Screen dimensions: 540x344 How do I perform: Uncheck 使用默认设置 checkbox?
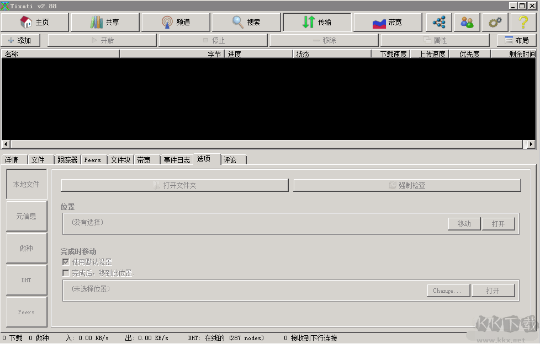click(x=66, y=261)
